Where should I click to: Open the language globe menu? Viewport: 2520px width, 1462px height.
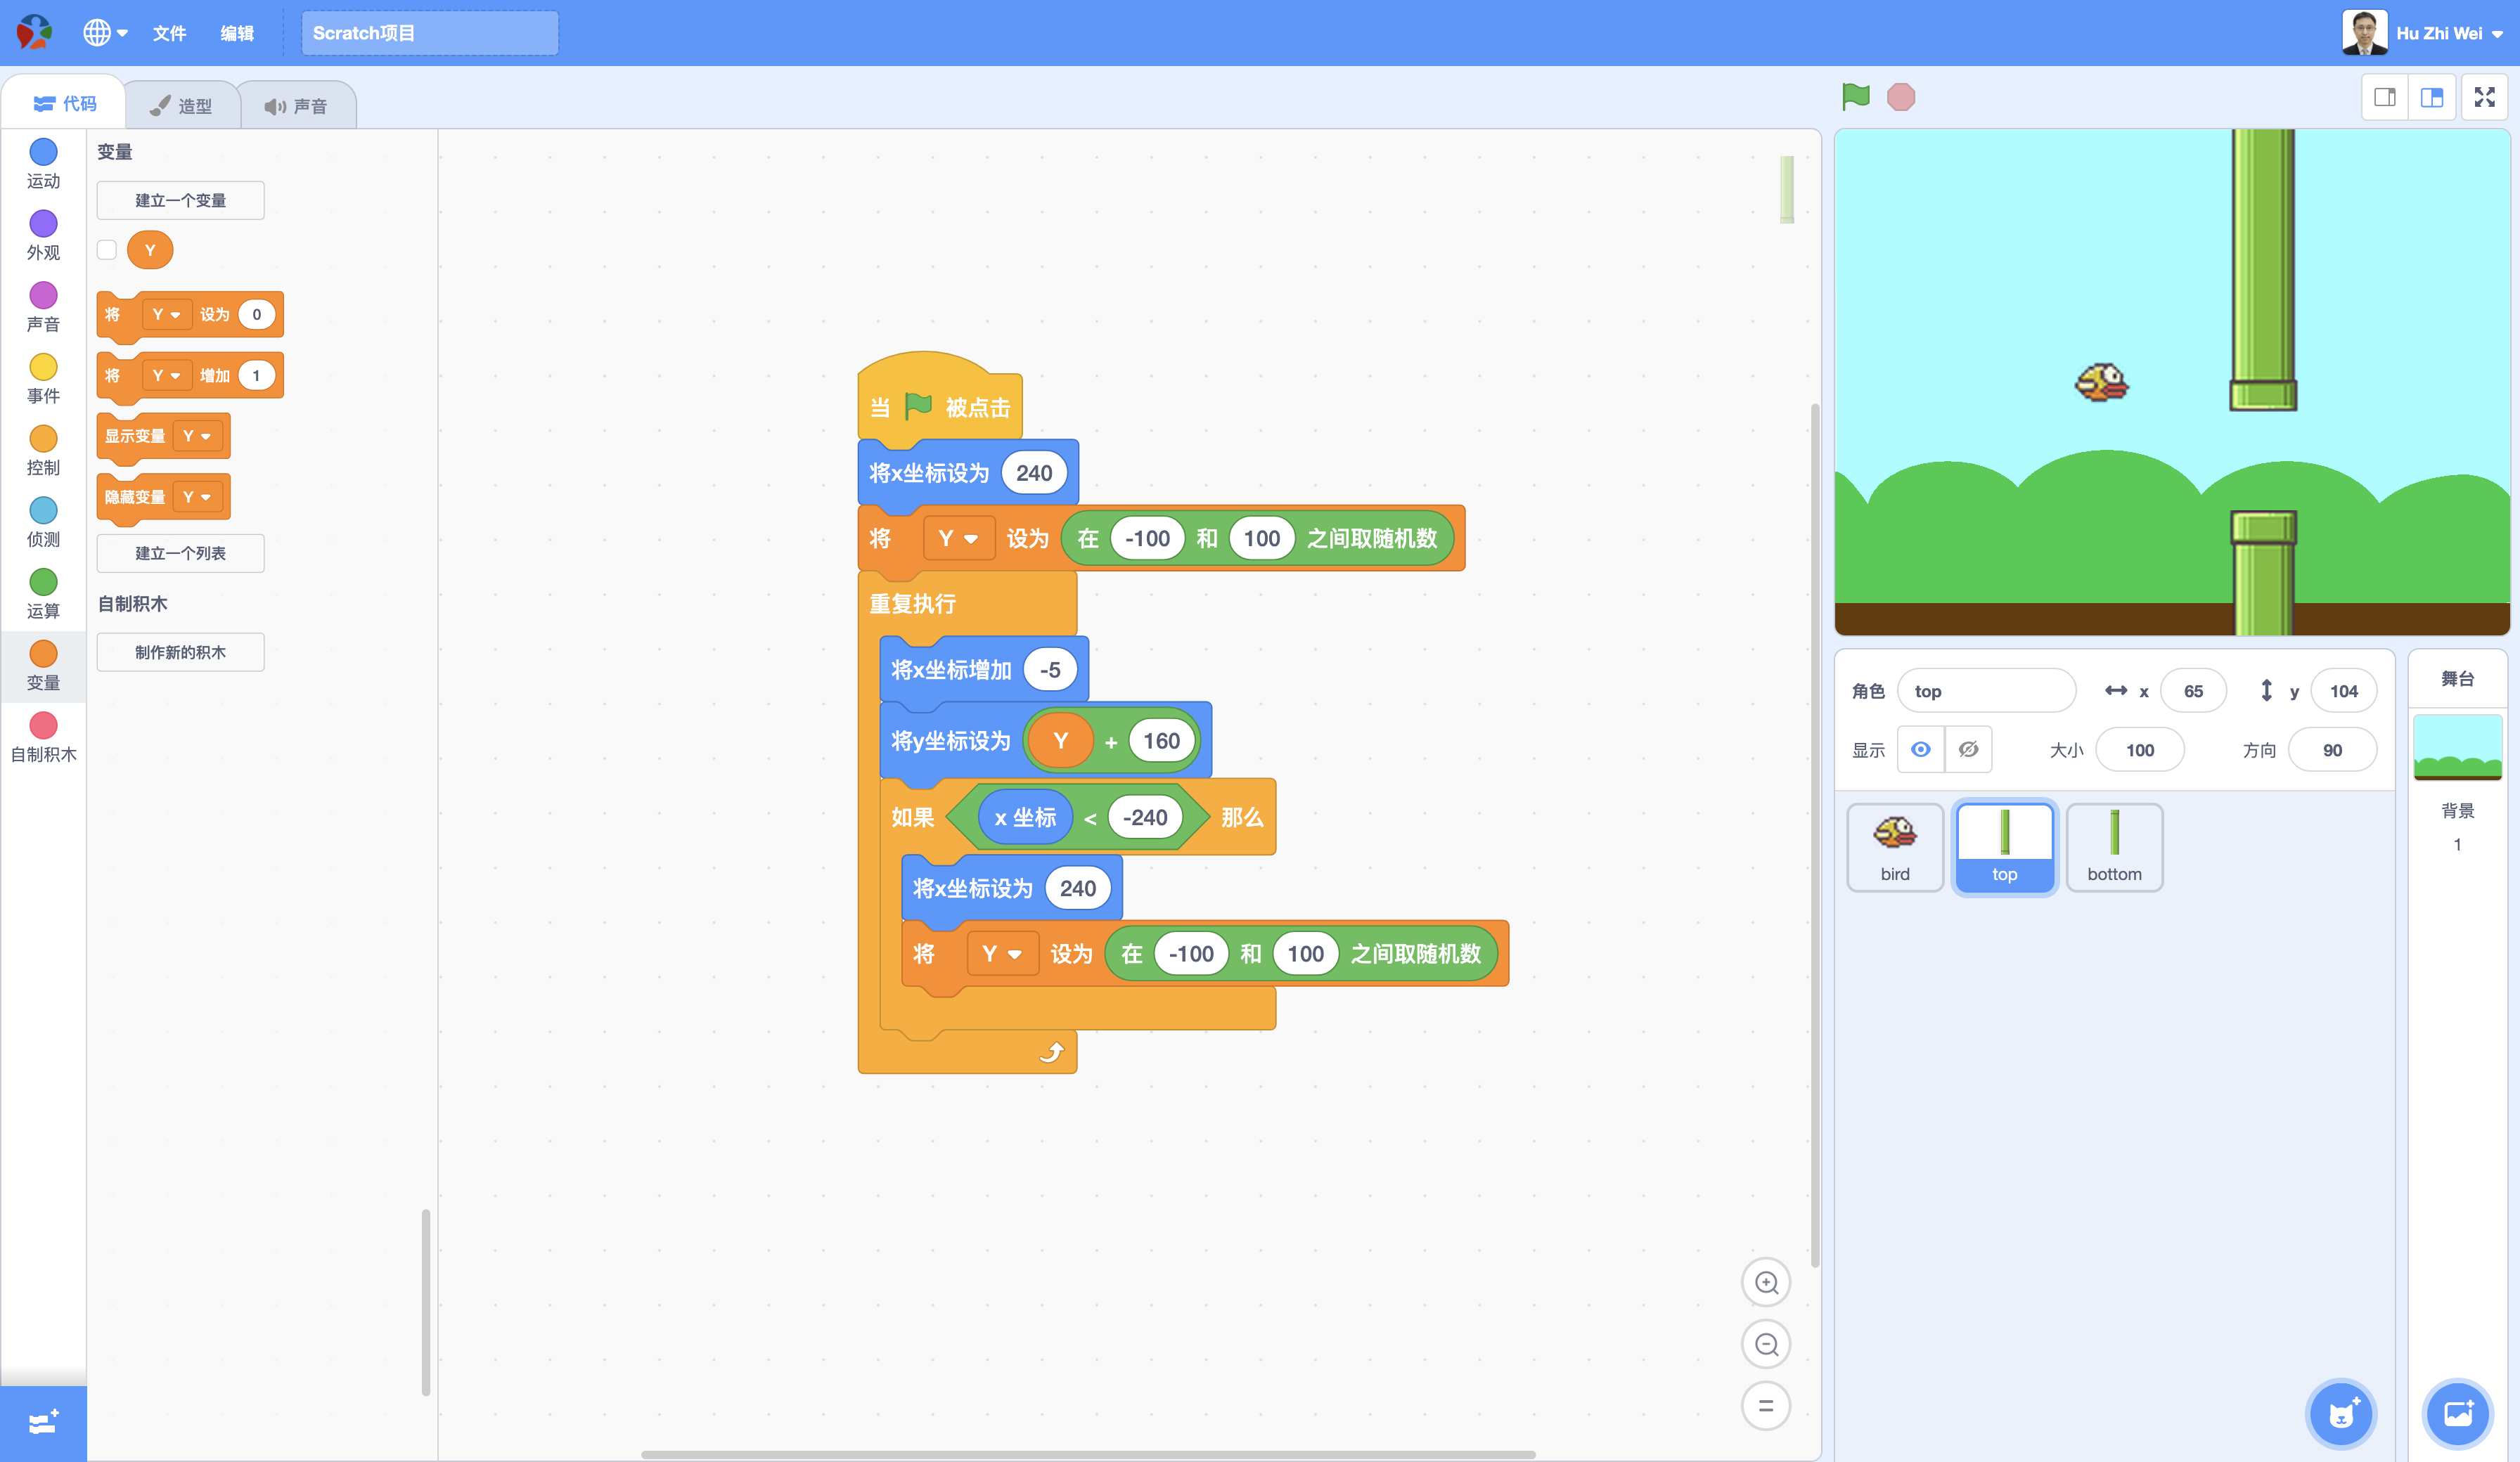(105, 33)
